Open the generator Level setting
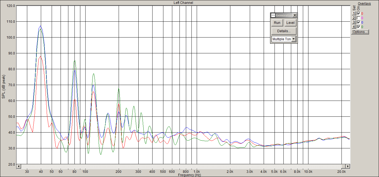The width and height of the screenshot is (379, 177). tap(291, 23)
